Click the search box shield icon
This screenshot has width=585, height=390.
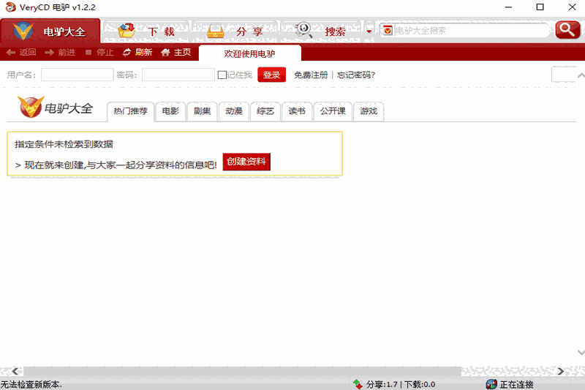pos(388,31)
